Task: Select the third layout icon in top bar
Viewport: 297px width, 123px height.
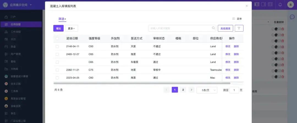Action: (x=270, y=4)
